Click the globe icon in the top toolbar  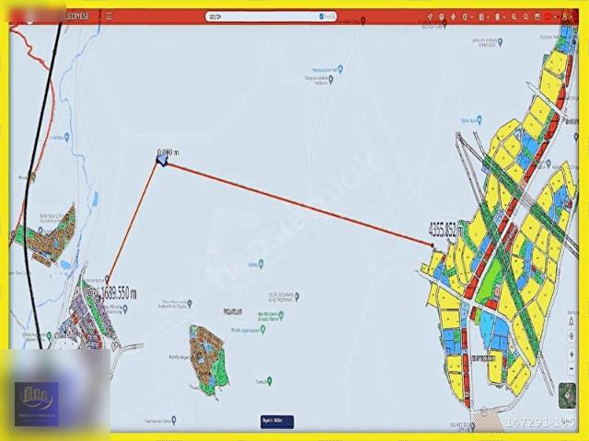[442, 17]
